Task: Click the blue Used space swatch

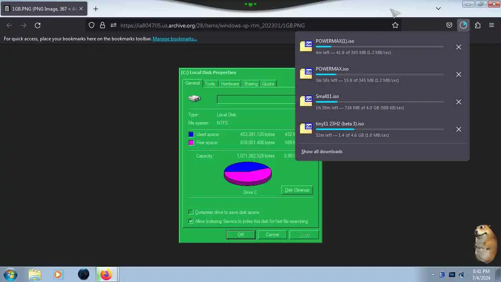Action: pos(191,134)
